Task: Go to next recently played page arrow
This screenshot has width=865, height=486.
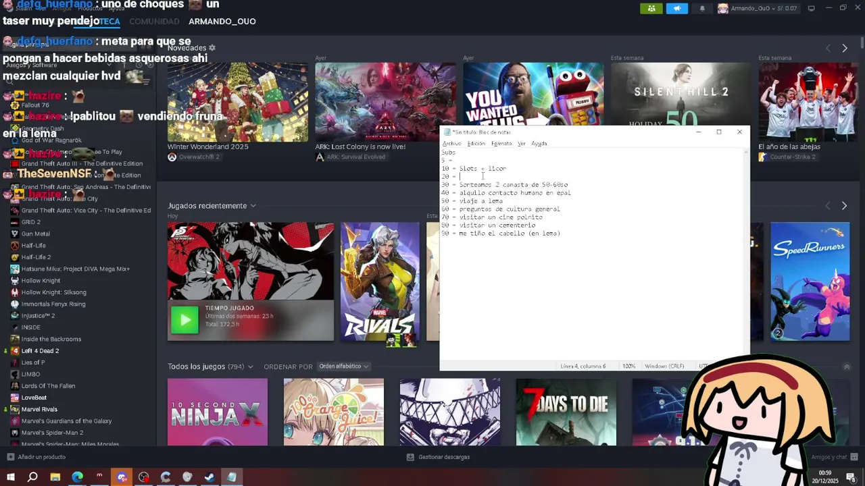Action: [844, 206]
